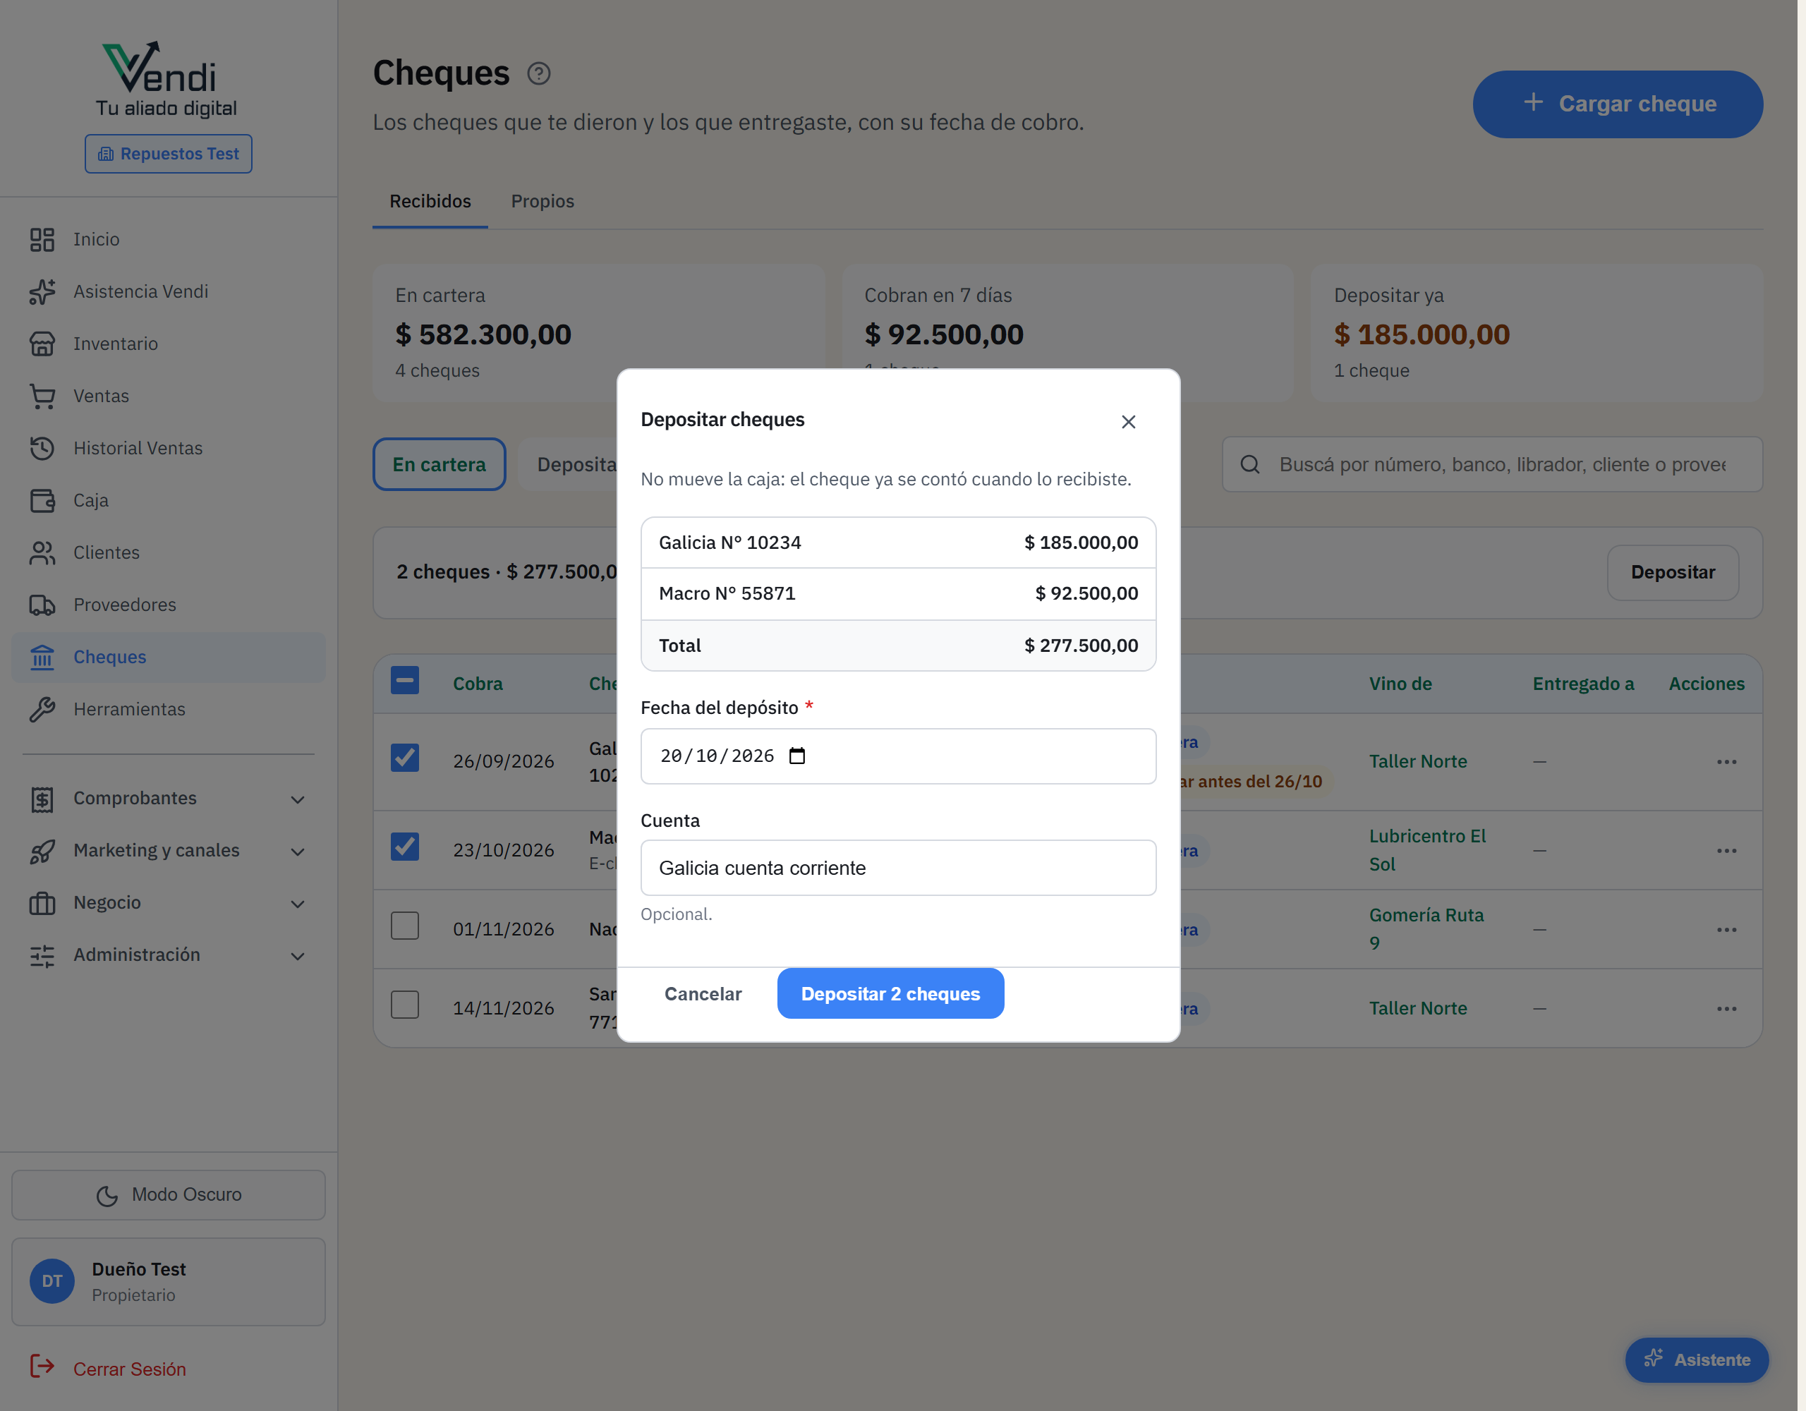The image size is (1806, 1411).
Task: Open actions menu for 23/10/2026 cheque
Action: pyautogui.click(x=1726, y=850)
